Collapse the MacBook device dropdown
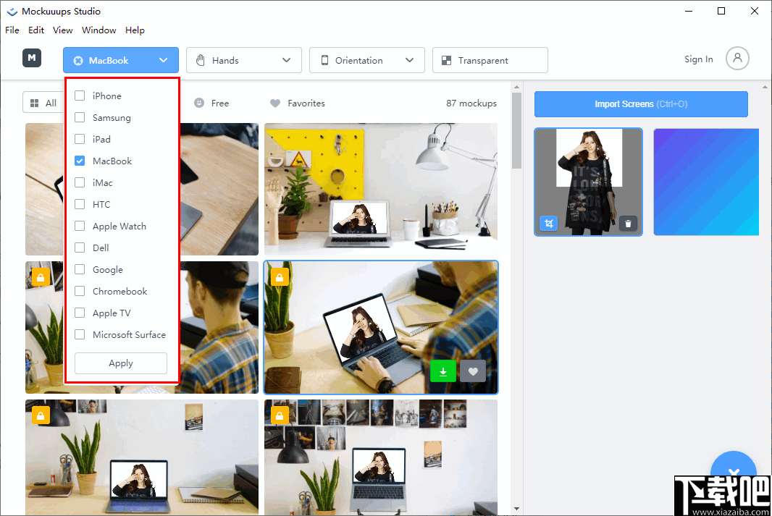772x516 pixels. 120,60
